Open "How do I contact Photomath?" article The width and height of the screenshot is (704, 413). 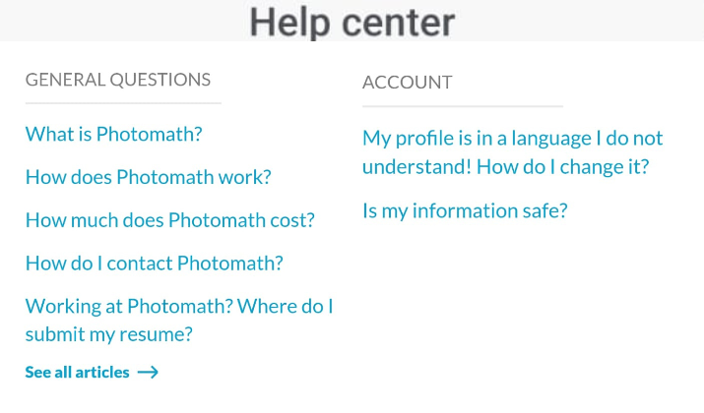coord(154,264)
